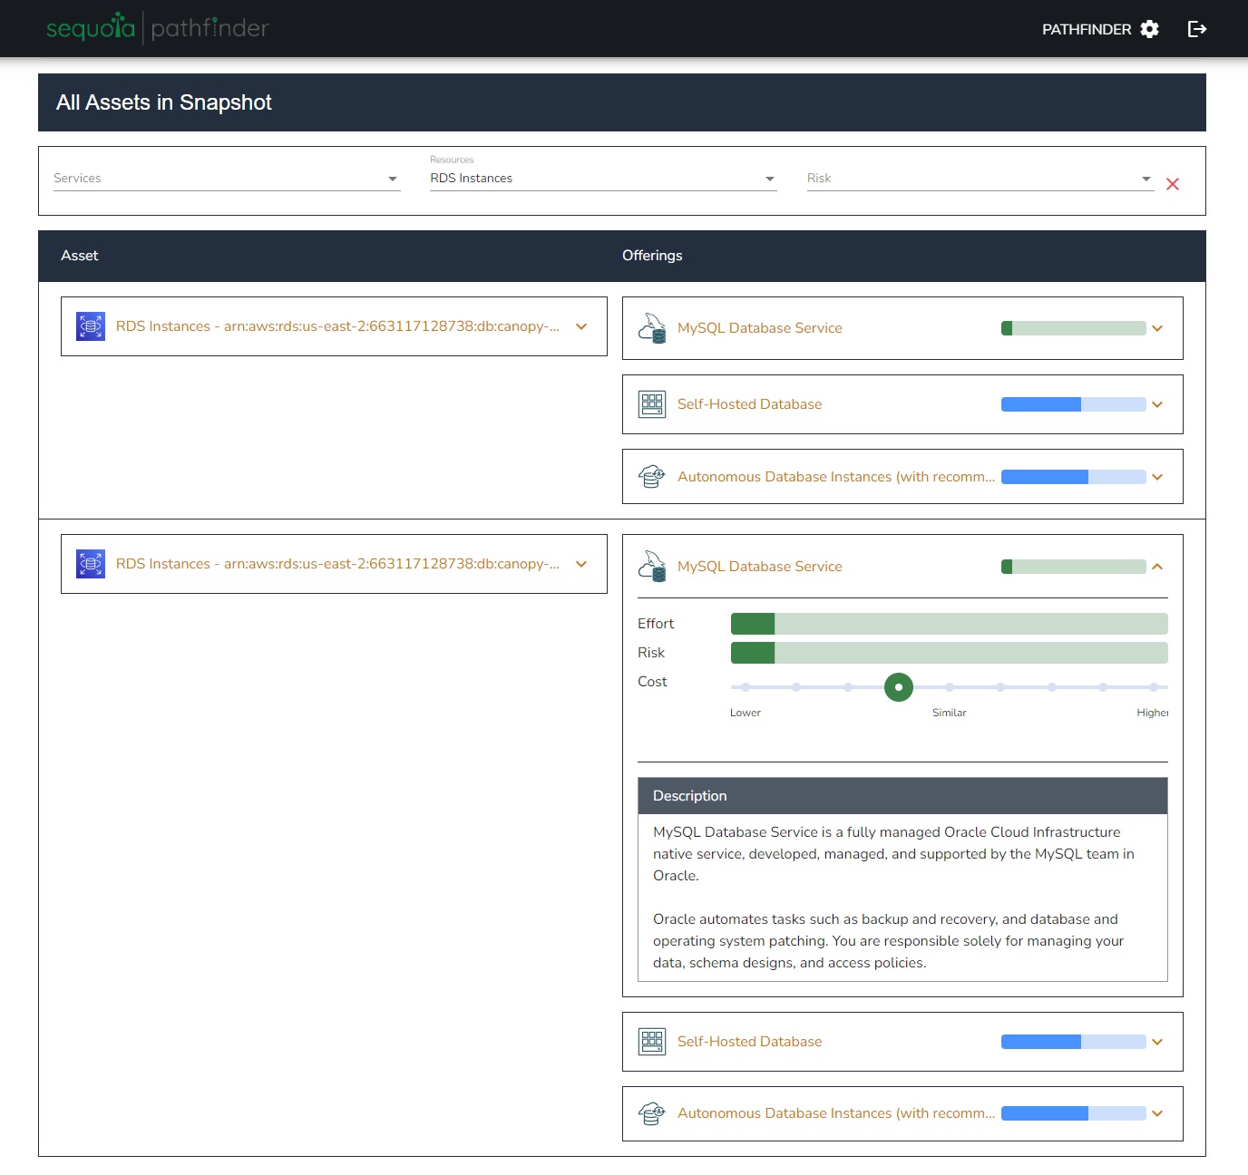The height and width of the screenshot is (1175, 1248).
Task: Click the logout icon in header
Action: coord(1197,29)
